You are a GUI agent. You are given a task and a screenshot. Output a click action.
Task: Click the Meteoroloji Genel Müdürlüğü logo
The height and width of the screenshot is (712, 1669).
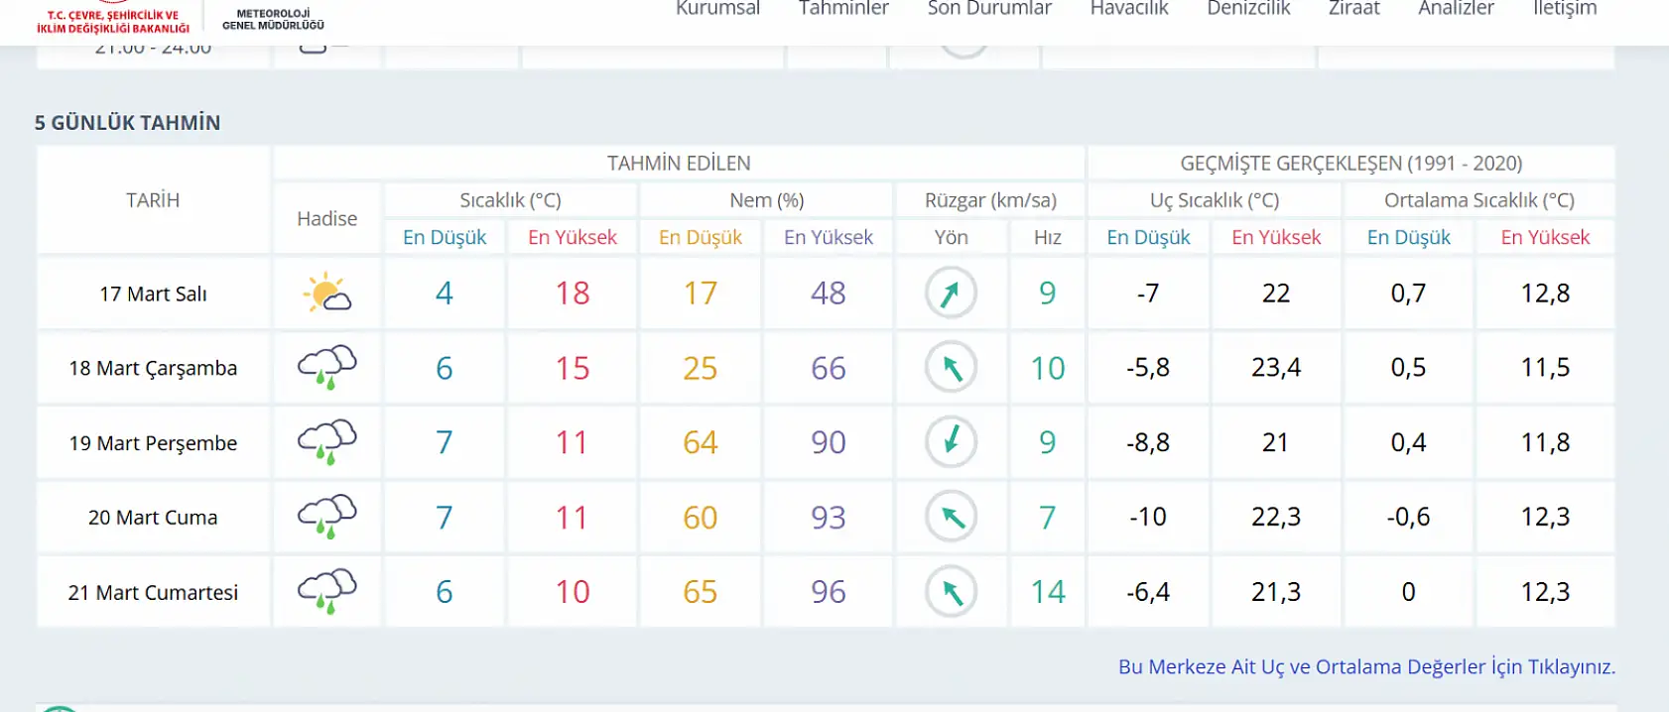pos(273,18)
